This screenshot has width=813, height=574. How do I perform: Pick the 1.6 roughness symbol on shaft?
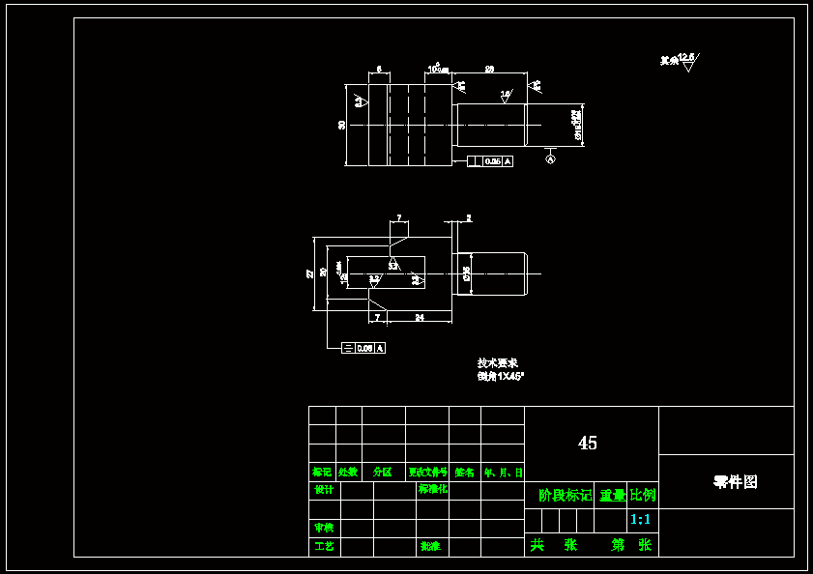[x=507, y=96]
